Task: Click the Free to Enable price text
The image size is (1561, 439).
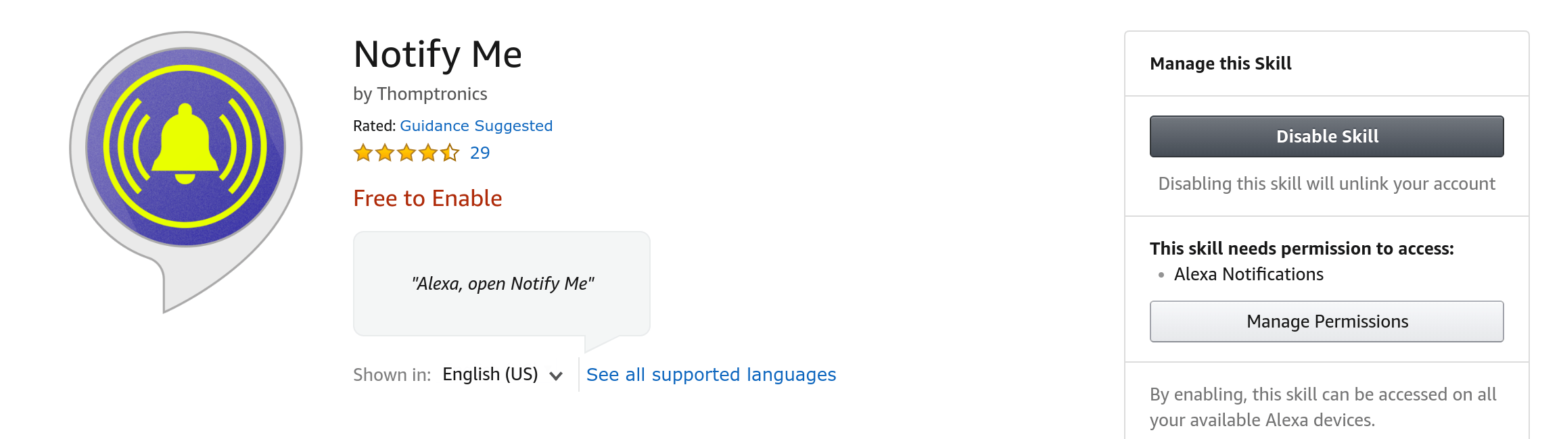Action: 427,199
